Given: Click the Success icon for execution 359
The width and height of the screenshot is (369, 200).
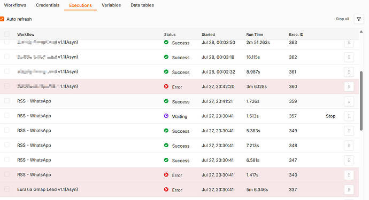Looking at the screenshot, I should [x=166, y=101].
